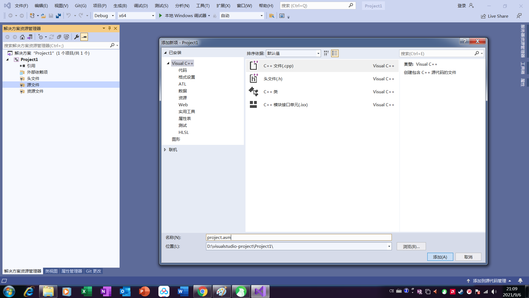Click the green start debugging arrow
This screenshot has width=529, height=298.
pyautogui.click(x=161, y=16)
